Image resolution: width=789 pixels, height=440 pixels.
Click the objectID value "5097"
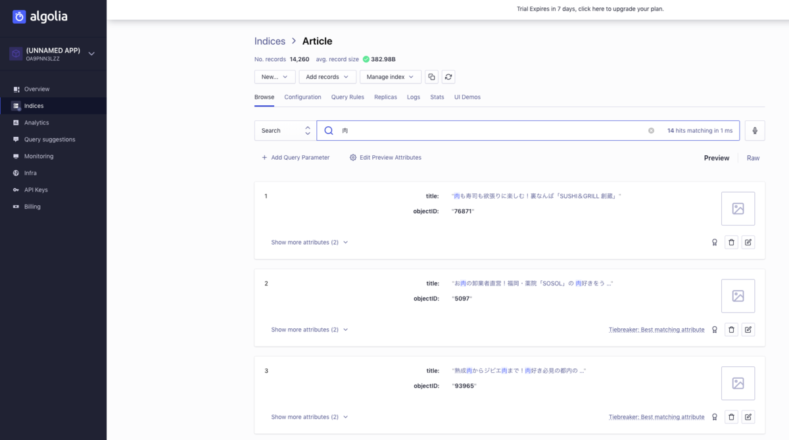tap(462, 299)
